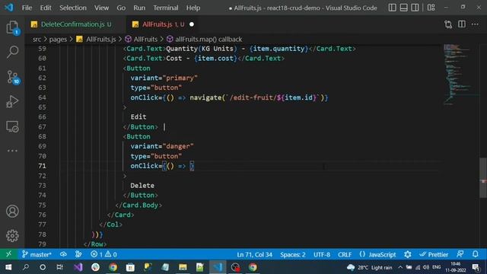
Task: Click the gear icon beside JavaScript in status bar
Action: 408,254
